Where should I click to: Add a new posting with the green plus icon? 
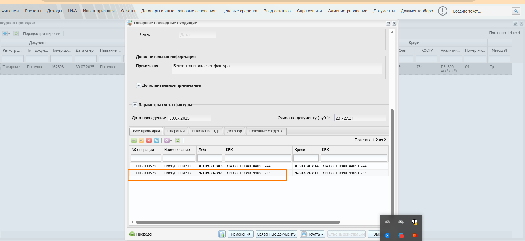134,140
